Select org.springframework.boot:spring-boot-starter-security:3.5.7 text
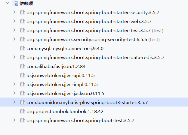The image size is (188, 135). 93,13
